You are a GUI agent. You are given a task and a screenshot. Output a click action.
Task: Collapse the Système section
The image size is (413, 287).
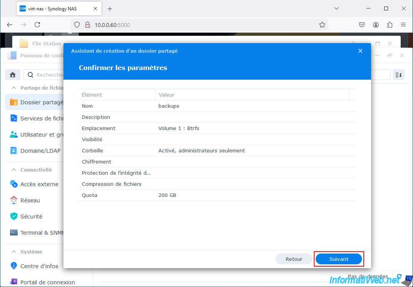(14, 252)
